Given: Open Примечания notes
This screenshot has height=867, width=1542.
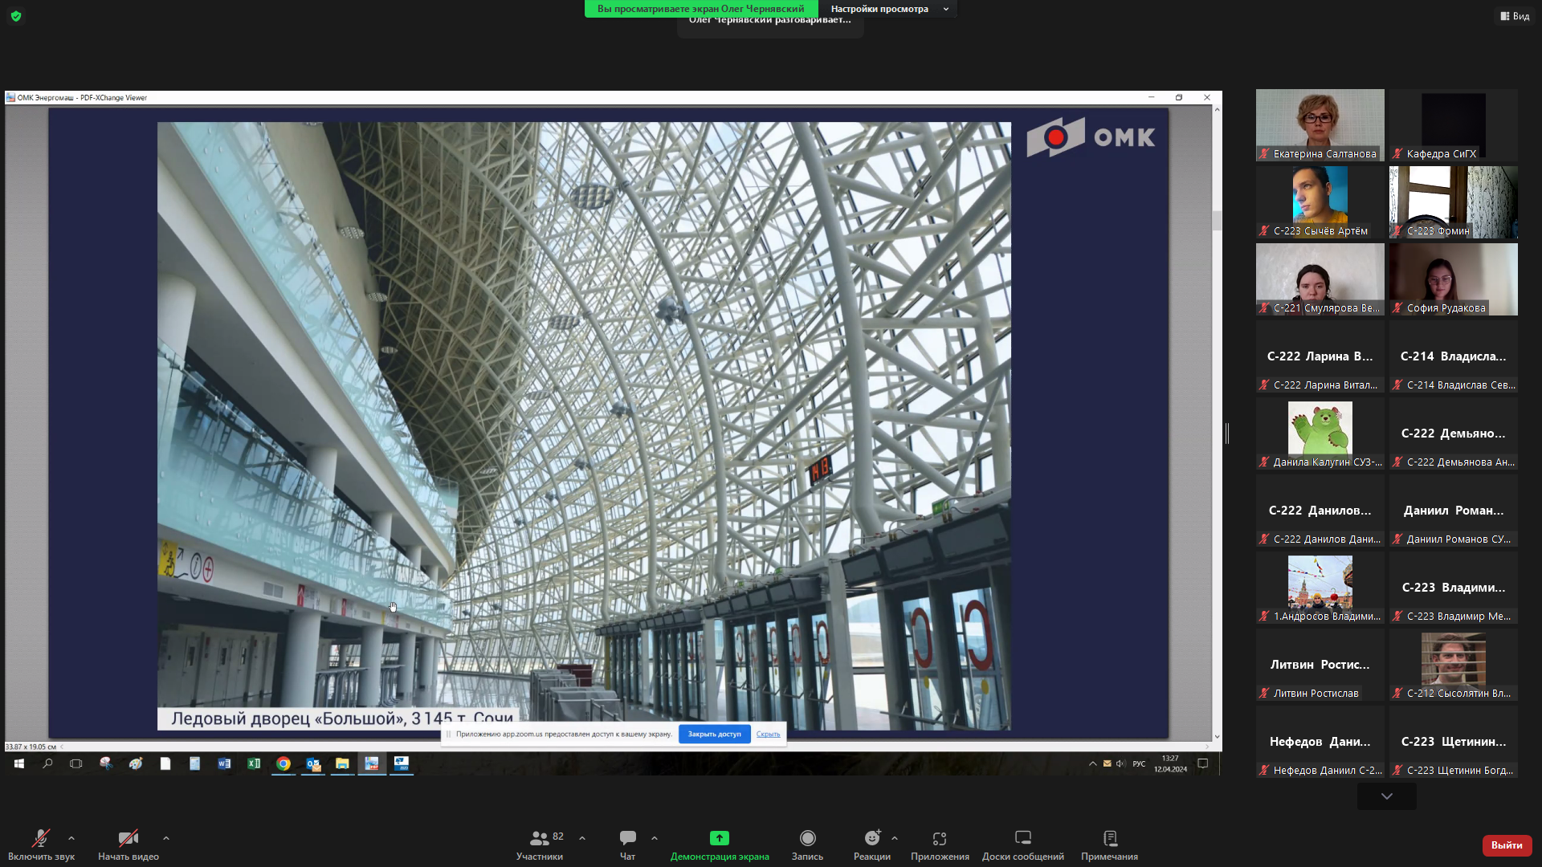Looking at the screenshot, I should click(1109, 845).
